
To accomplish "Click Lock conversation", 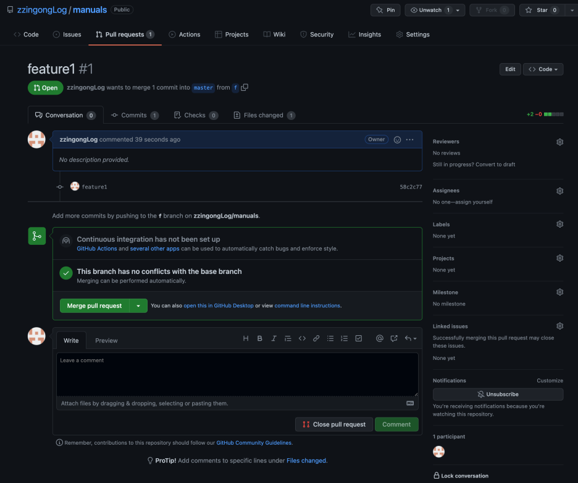I will pos(461,476).
